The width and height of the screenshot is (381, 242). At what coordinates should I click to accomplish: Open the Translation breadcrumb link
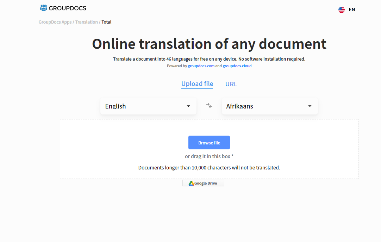pos(86,22)
